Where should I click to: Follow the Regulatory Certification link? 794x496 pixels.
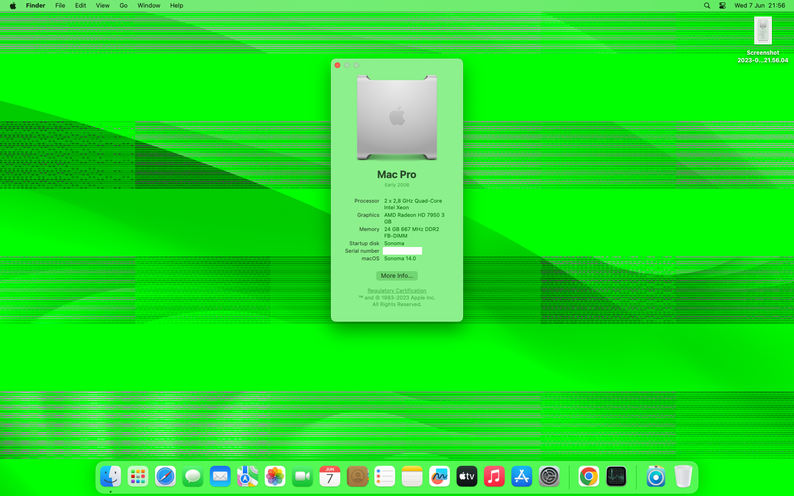[x=397, y=291]
